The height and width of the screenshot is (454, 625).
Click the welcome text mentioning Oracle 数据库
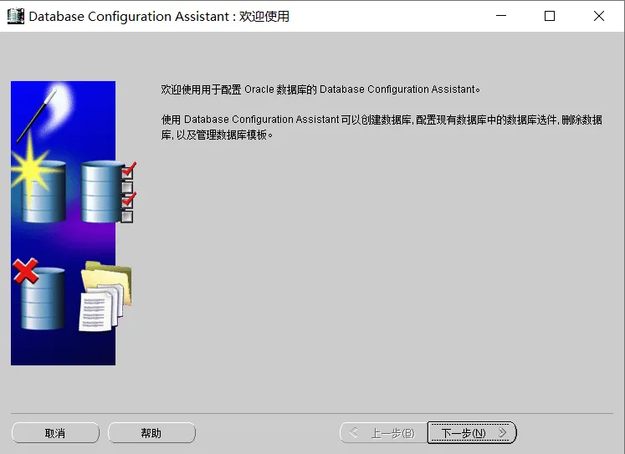320,89
